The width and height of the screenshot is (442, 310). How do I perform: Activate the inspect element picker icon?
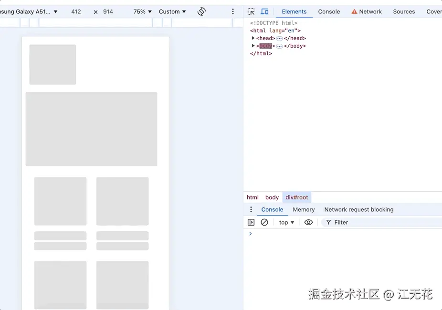[x=251, y=11]
